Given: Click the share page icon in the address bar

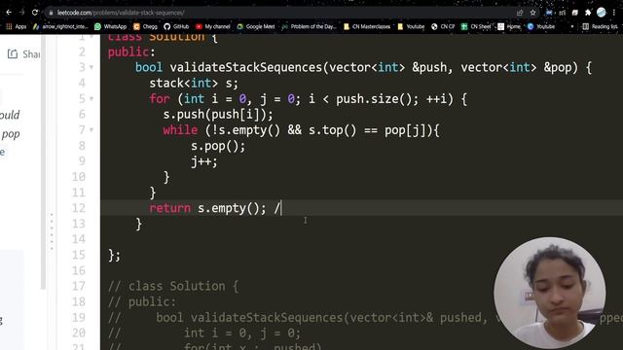Looking at the screenshot, I should (520, 13).
